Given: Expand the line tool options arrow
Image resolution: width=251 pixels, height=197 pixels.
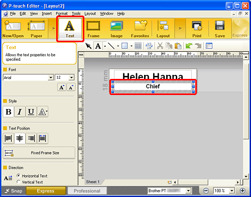Looking at the screenshot, I should tap(118, 46).
